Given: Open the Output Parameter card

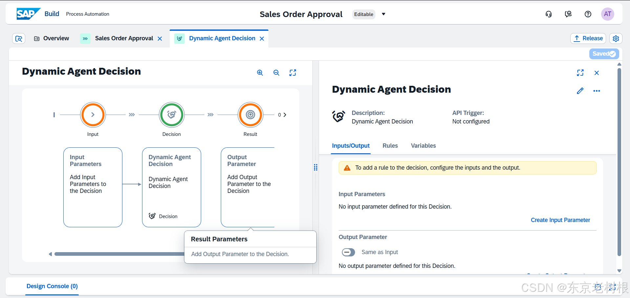Looking at the screenshot, I should click(x=248, y=187).
